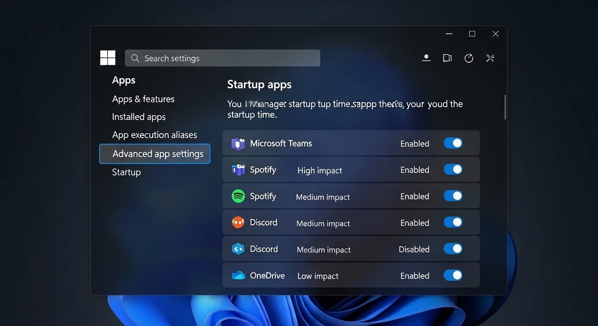Screen dimensions: 598x326
Task: Turn off the High impact Spotify toggle
Action: point(453,170)
